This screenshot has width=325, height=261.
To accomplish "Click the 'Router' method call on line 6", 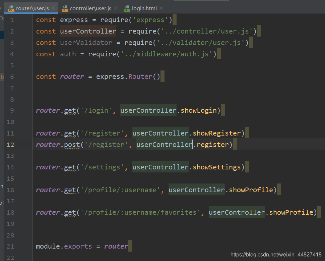I will 140,76.
